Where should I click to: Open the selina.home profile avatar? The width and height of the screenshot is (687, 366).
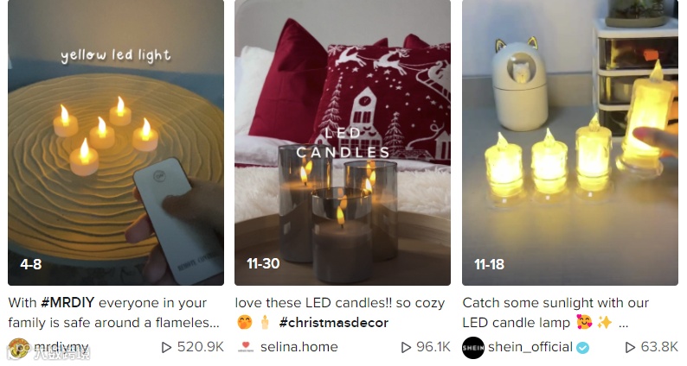click(x=246, y=347)
